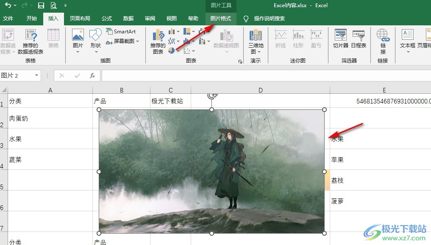Open the Customize Quick Access Toolbar dropdown
The height and width of the screenshot is (245, 431).
click(x=65, y=5)
